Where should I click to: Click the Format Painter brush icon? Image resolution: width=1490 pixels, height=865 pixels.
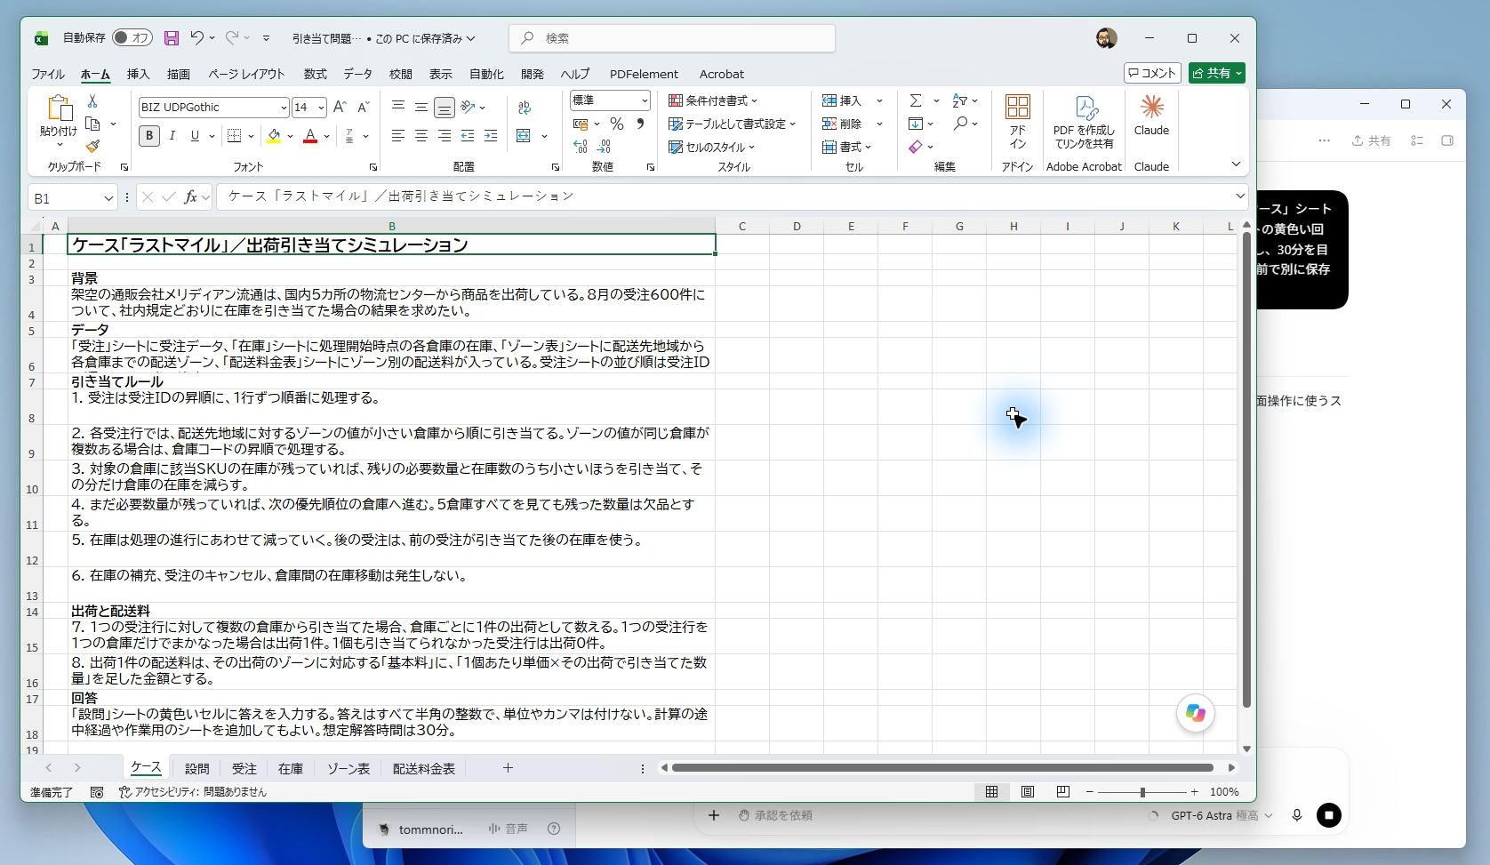coord(92,146)
